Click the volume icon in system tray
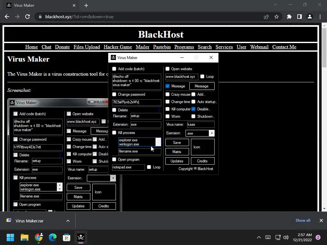327x245 pixels. (286, 237)
